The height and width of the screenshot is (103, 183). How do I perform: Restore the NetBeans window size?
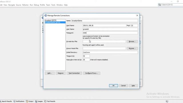(178, 1)
